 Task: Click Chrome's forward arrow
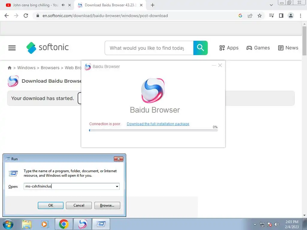[16, 16]
